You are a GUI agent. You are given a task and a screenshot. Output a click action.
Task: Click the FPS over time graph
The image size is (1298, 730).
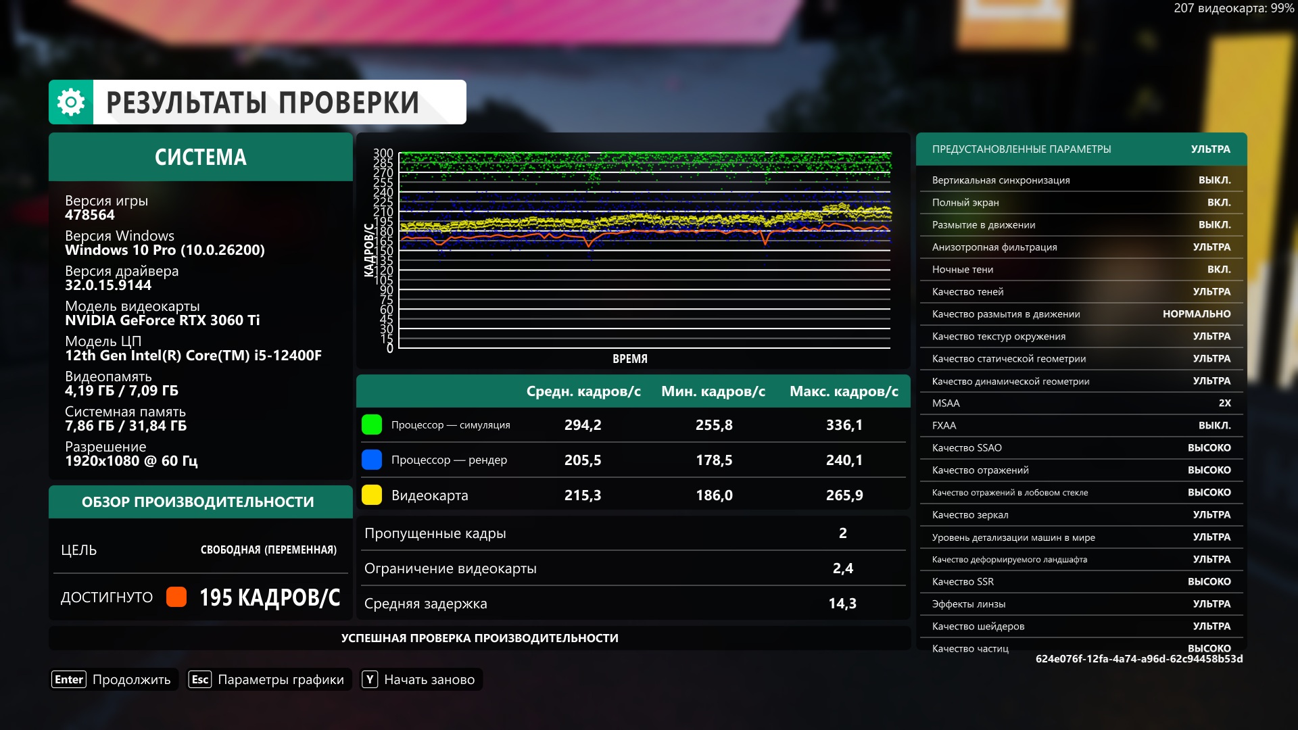pyautogui.click(x=644, y=250)
